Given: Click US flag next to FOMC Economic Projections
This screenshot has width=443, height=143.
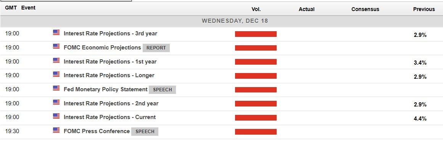Looking at the screenshot, I should (56, 46).
